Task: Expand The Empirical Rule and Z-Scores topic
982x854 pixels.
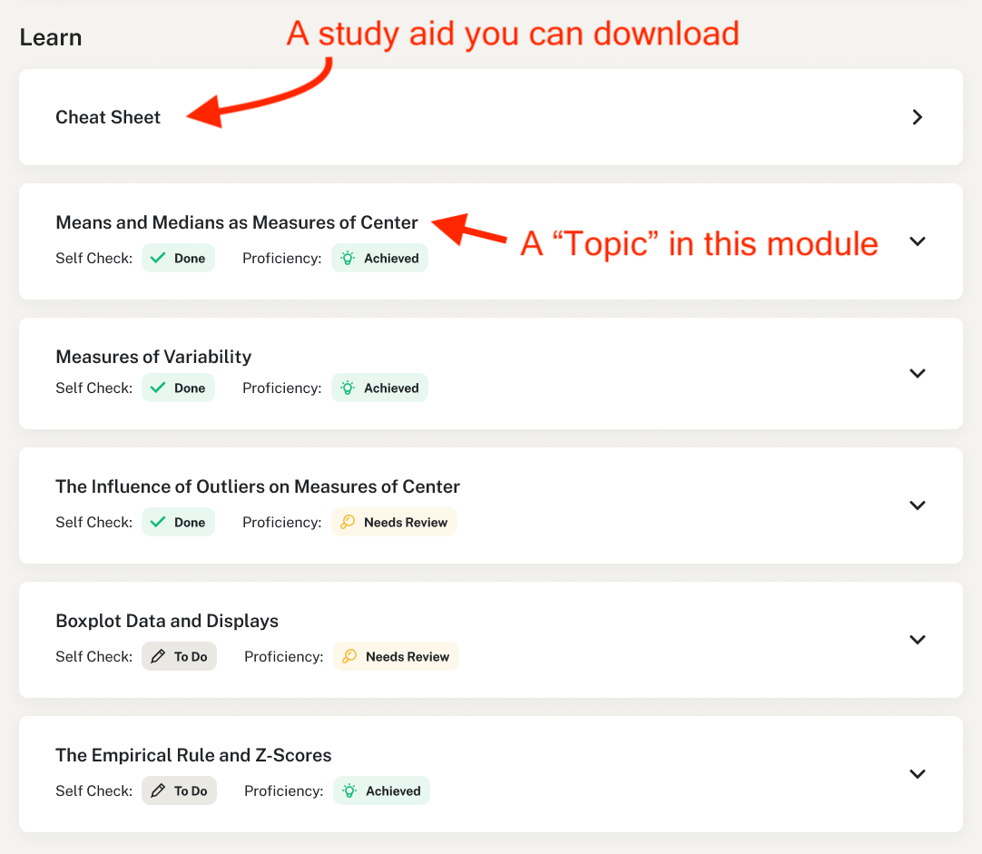Action: [x=917, y=774]
